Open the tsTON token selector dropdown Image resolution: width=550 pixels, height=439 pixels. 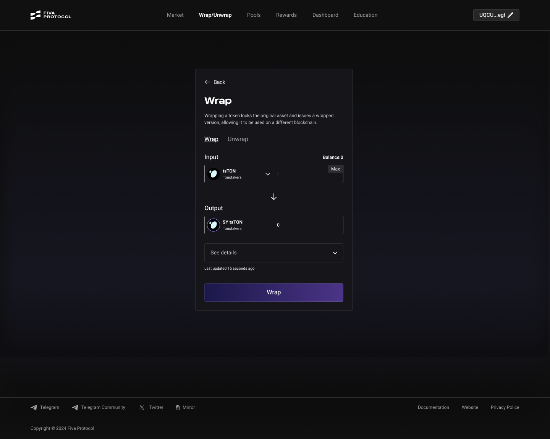(268, 174)
